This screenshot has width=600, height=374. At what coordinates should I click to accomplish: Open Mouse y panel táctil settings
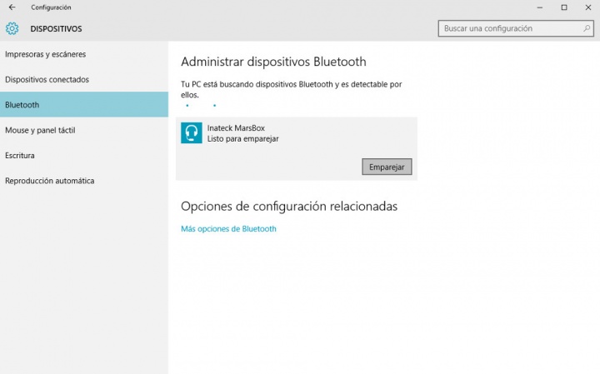click(x=40, y=130)
